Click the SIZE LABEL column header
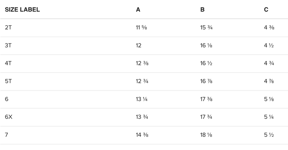 coord(22,10)
